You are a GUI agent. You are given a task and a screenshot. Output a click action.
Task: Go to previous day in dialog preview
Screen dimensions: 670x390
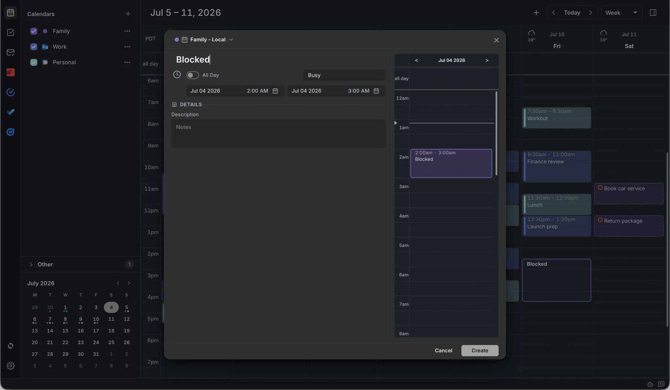click(x=416, y=60)
